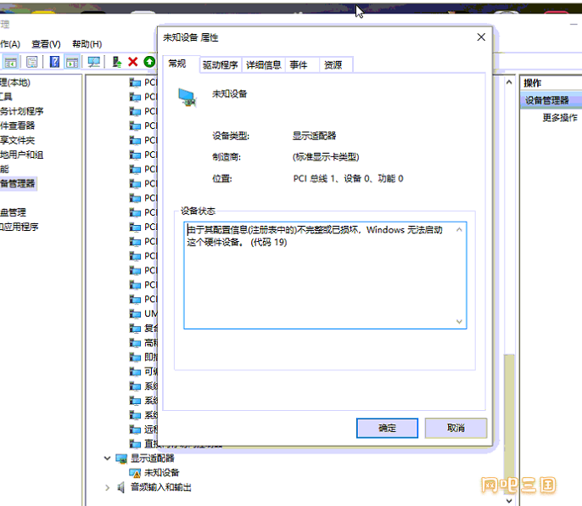This screenshot has height=506, width=582.
Task: Click scan for hardware changes toolbar icon
Action: pos(93,62)
